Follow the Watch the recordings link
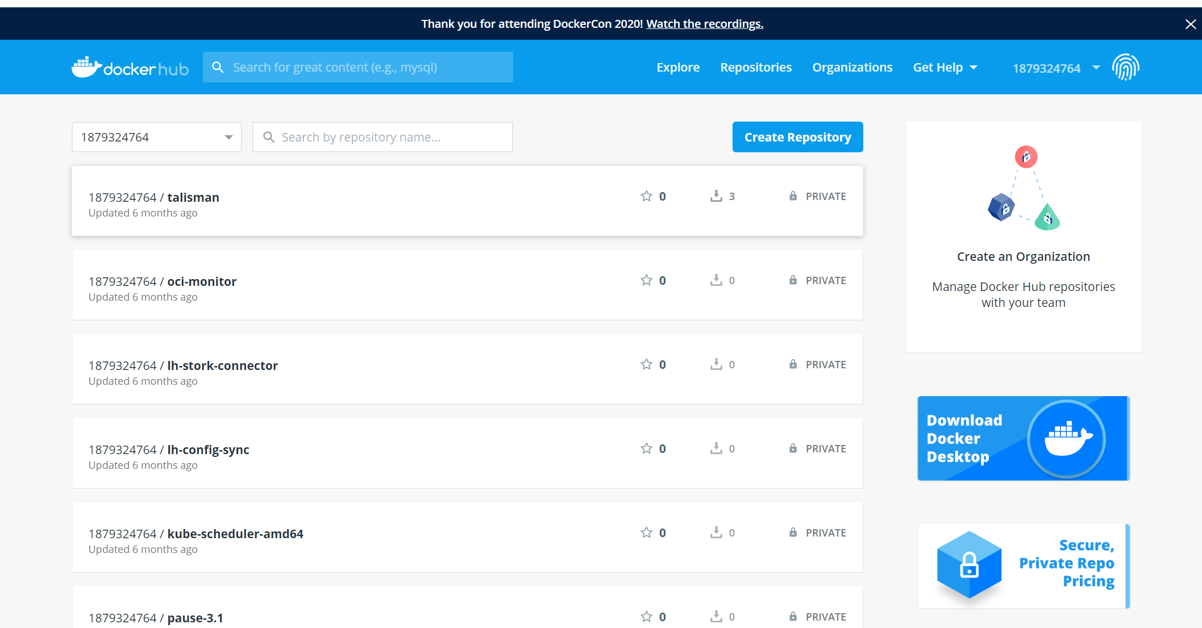The height and width of the screenshot is (628, 1202). tap(705, 24)
